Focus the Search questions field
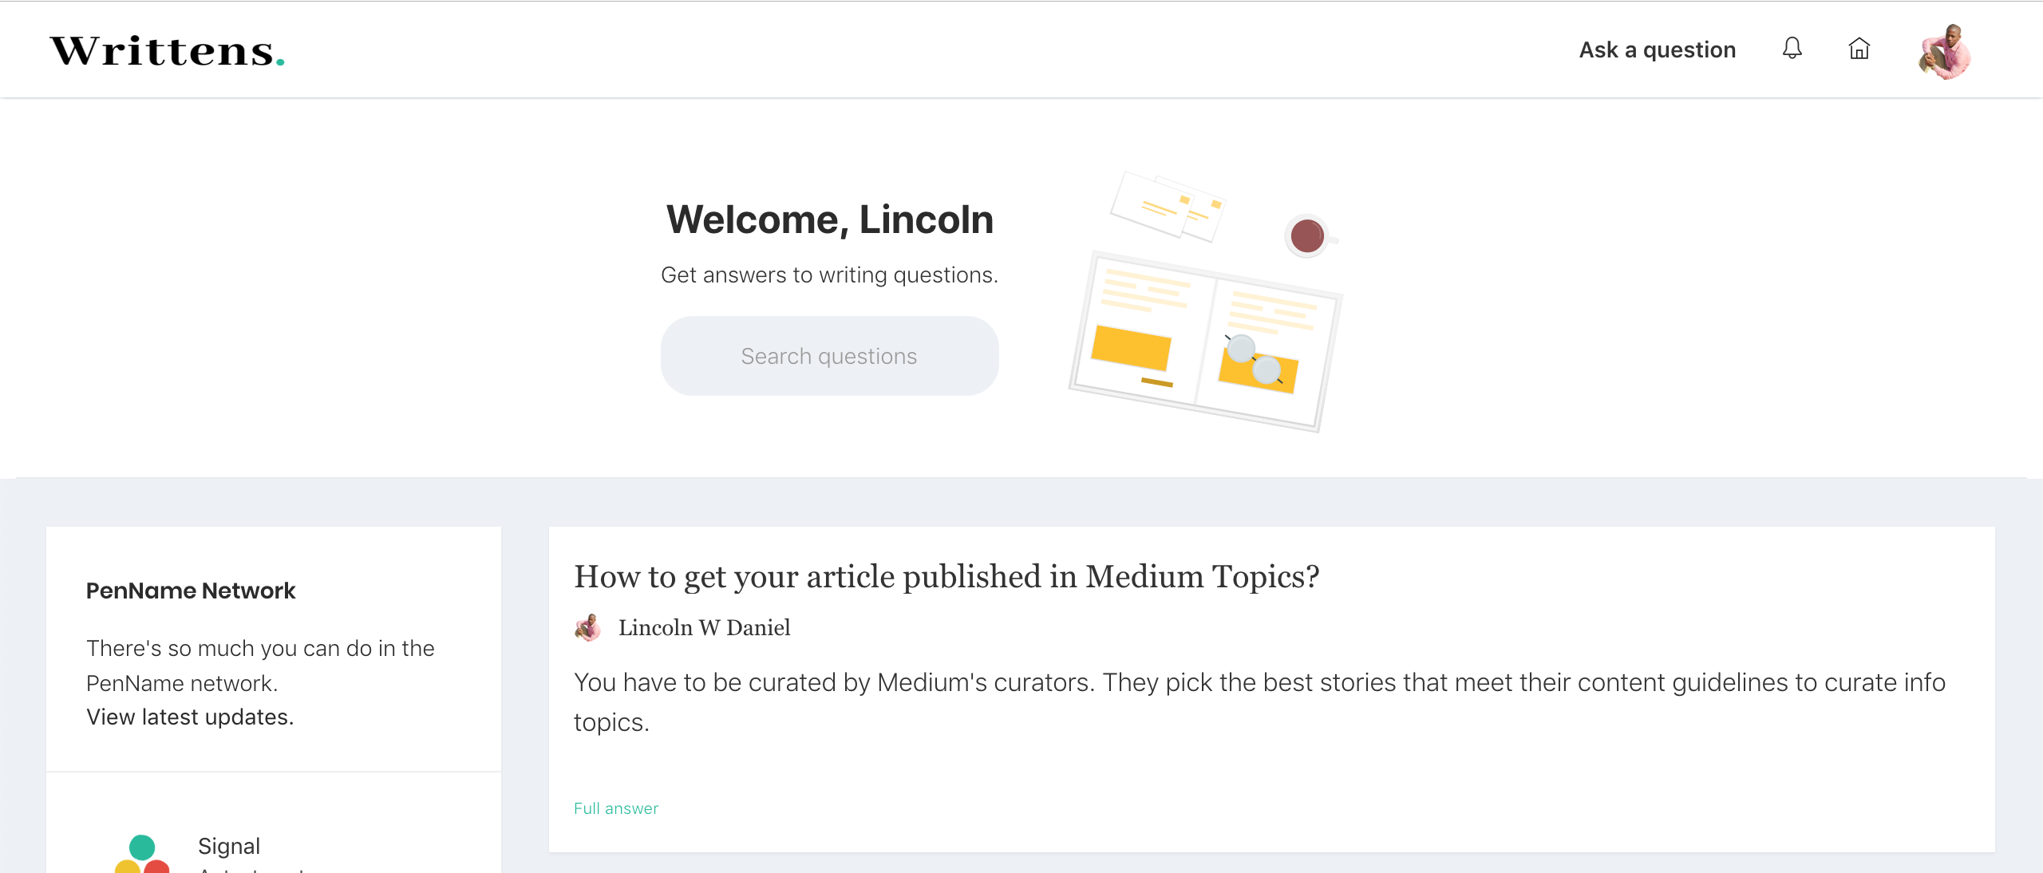 (x=829, y=356)
